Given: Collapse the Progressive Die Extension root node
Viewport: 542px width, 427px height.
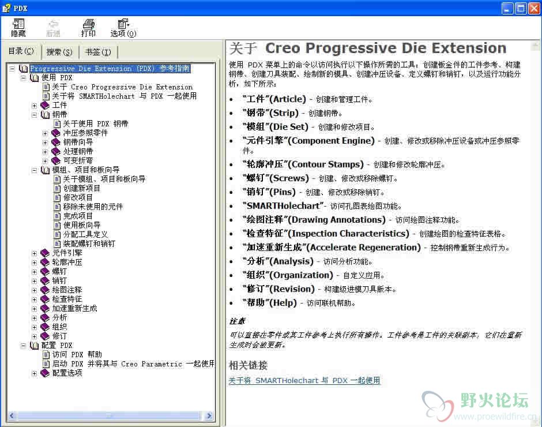Looking at the screenshot, I should [x=12, y=69].
